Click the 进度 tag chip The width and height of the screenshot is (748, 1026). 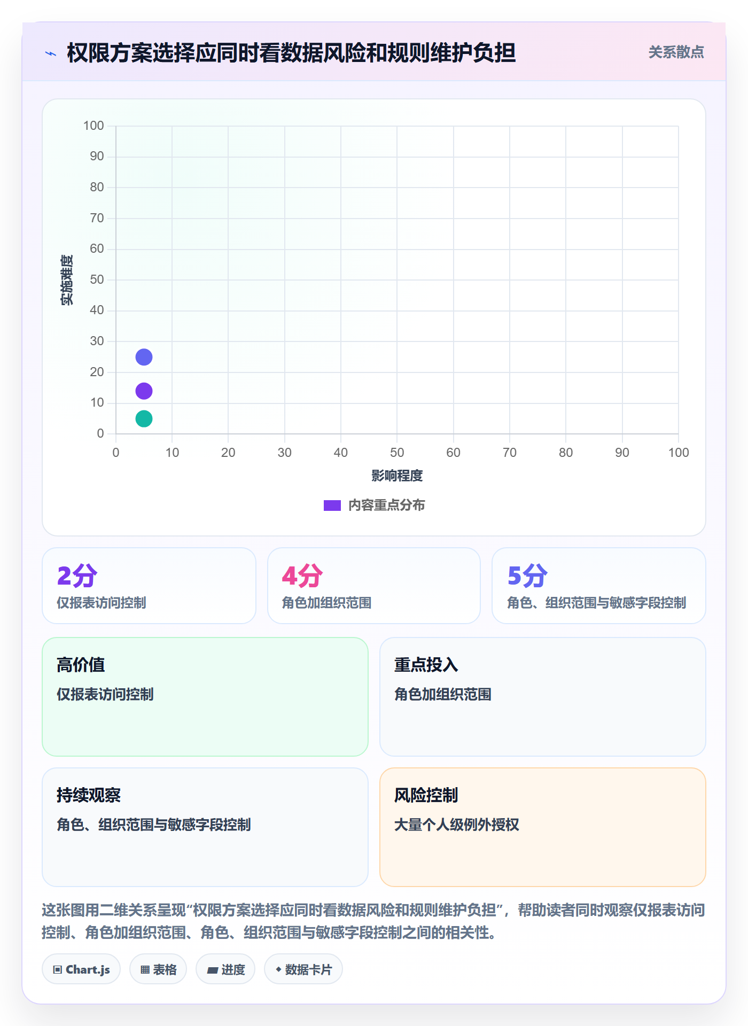(x=225, y=969)
